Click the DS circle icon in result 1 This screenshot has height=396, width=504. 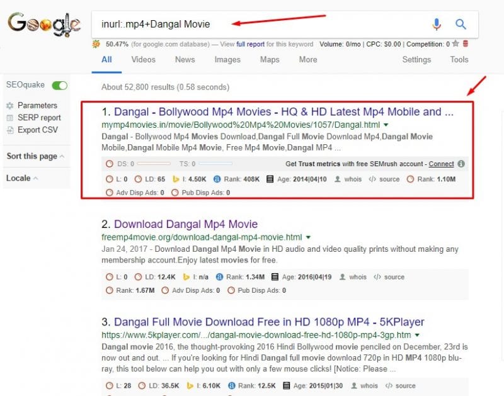coord(110,164)
